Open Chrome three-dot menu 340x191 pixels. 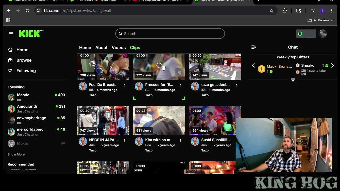click(x=331, y=11)
